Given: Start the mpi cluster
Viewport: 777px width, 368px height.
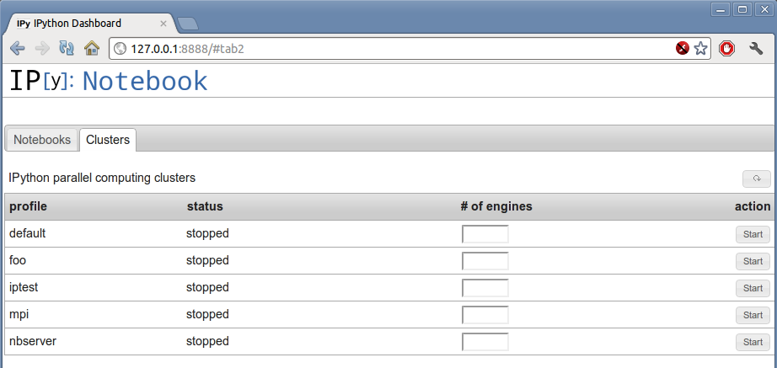Looking at the screenshot, I should (x=753, y=315).
